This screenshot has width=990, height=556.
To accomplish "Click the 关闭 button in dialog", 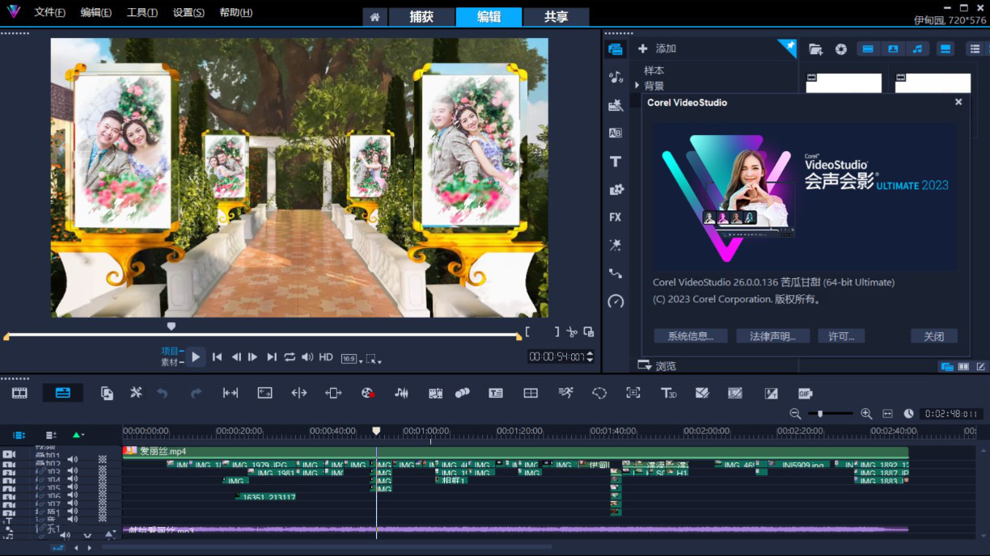I will pyautogui.click(x=934, y=336).
